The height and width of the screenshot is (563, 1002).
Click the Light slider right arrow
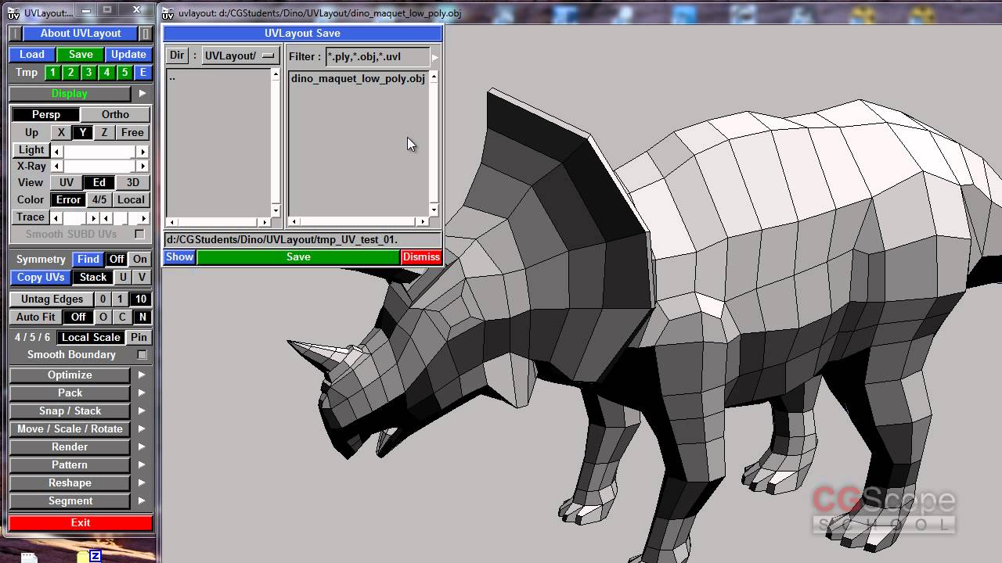coord(142,152)
